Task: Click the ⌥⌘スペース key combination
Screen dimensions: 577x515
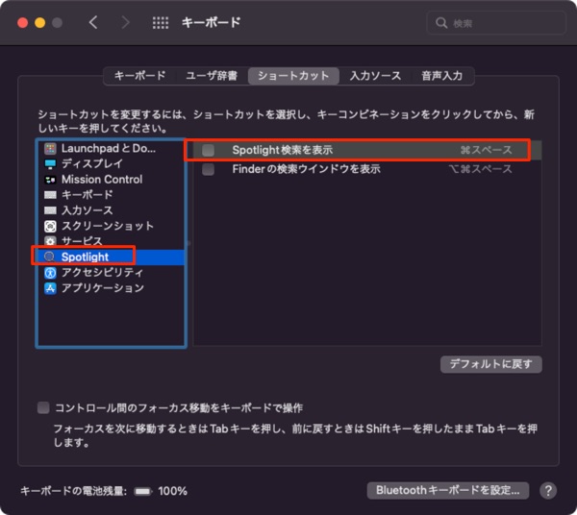Action: [x=480, y=169]
